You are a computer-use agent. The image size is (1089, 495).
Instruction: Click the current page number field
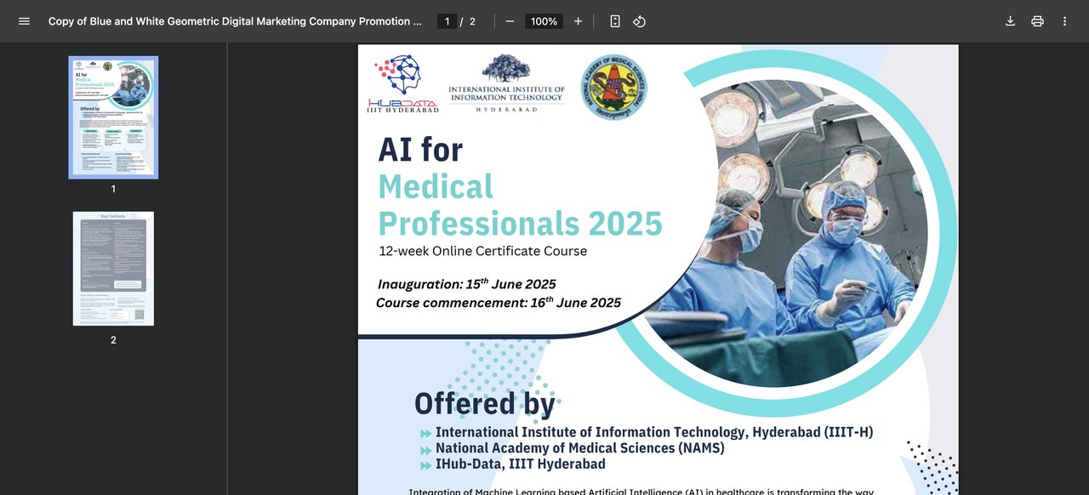[447, 21]
